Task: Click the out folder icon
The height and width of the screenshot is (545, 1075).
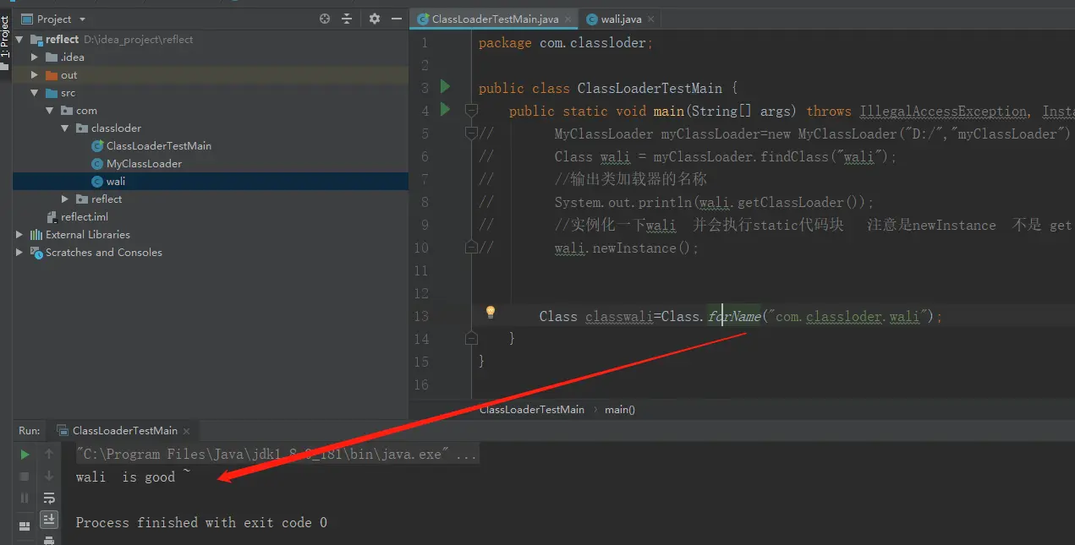Action: [x=52, y=75]
